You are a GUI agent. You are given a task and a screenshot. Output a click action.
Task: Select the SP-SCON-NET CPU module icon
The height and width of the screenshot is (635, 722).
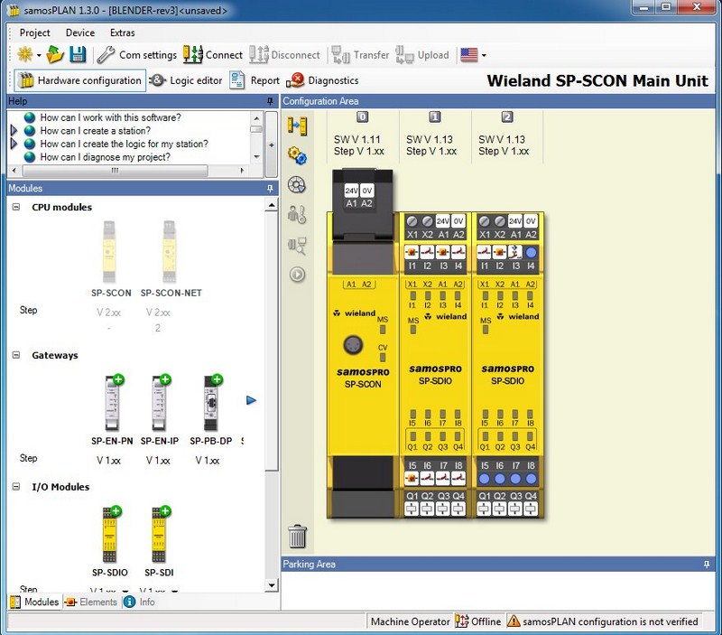170,252
